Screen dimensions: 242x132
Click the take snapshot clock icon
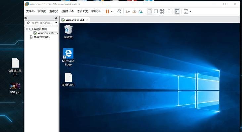[128, 11]
